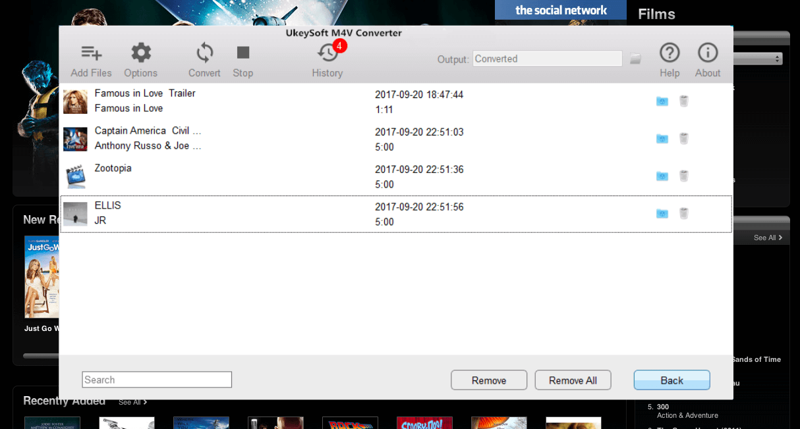Viewport: 800px width, 429px height.
Task: Open 'See All' next to Recently Added in iTunes
Action: click(x=132, y=402)
